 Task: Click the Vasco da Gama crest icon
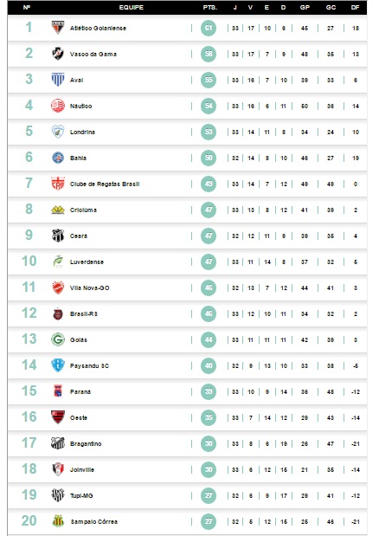pyautogui.click(x=58, y=54)
